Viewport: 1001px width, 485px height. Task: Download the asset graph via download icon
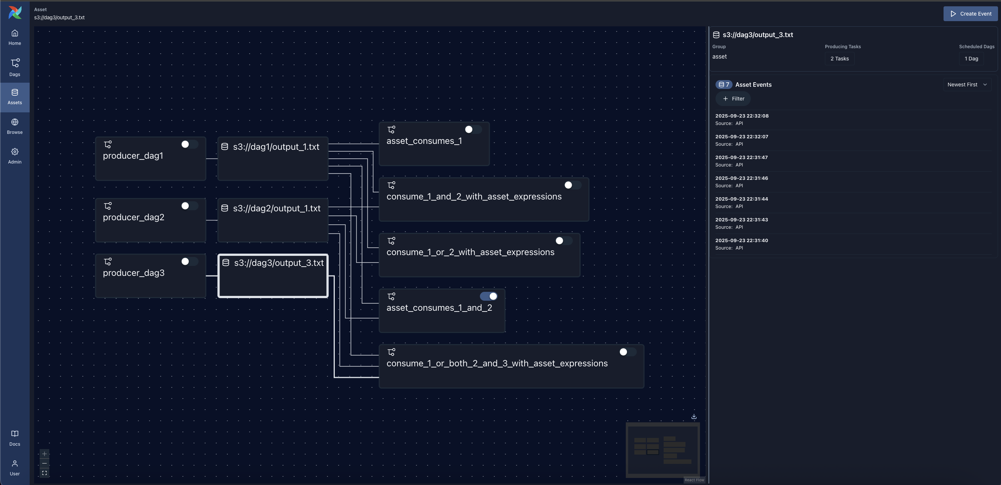coord(694,416)
